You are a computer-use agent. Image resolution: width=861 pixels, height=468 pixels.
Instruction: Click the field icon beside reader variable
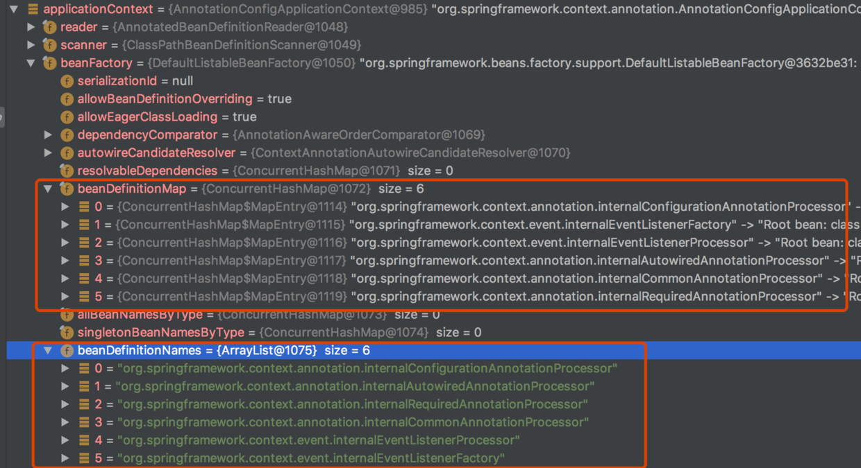49,27
